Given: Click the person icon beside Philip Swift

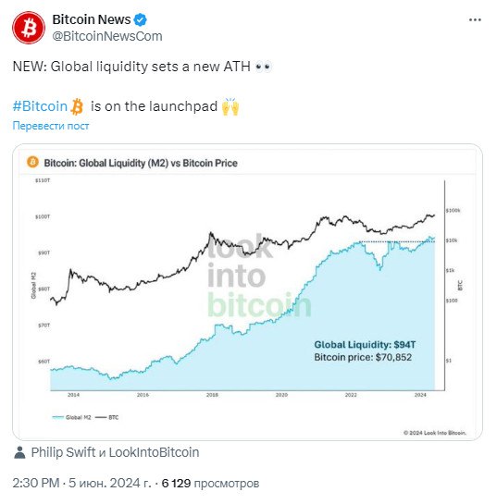Looking at the screenshot, I should [19, 452].
